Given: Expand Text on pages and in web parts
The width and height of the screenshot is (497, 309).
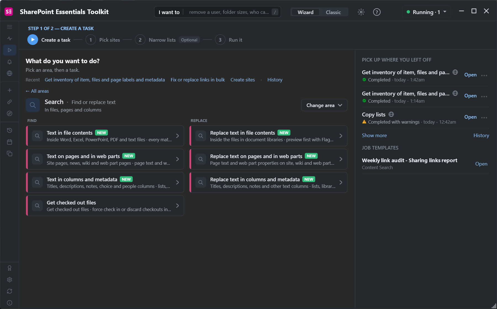Looking at the screenshot, I should (105, 159).
